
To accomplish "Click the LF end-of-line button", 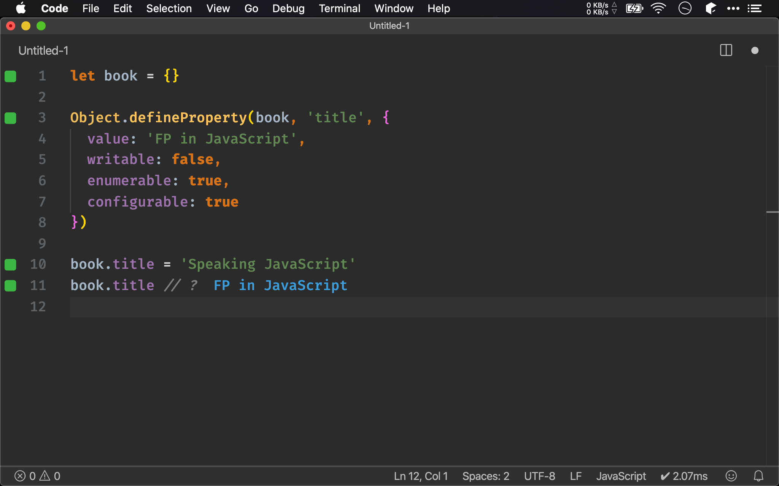I will click(576, 476).
